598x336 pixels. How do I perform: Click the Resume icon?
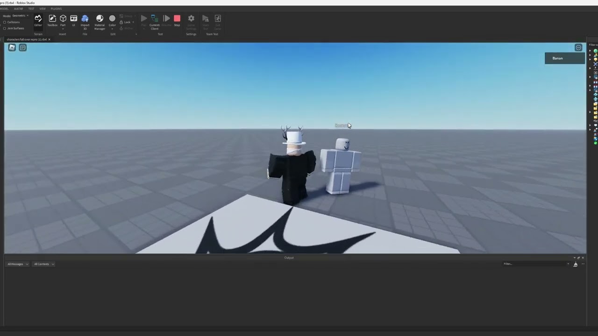pos(166,19)
